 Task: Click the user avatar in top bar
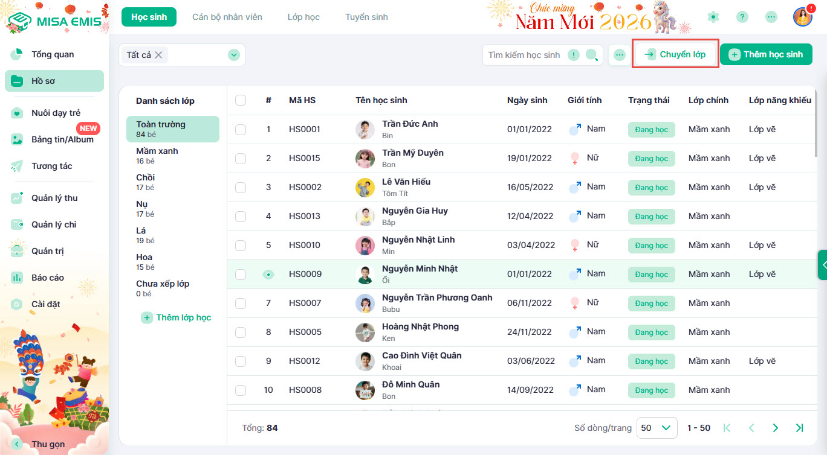coord(802,17)
